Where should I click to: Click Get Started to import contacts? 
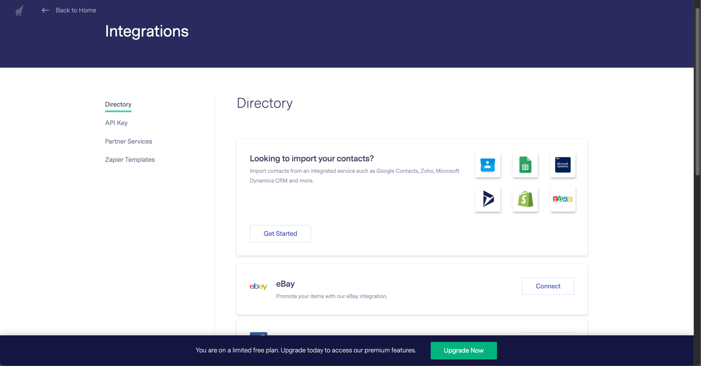pos(280,233)
